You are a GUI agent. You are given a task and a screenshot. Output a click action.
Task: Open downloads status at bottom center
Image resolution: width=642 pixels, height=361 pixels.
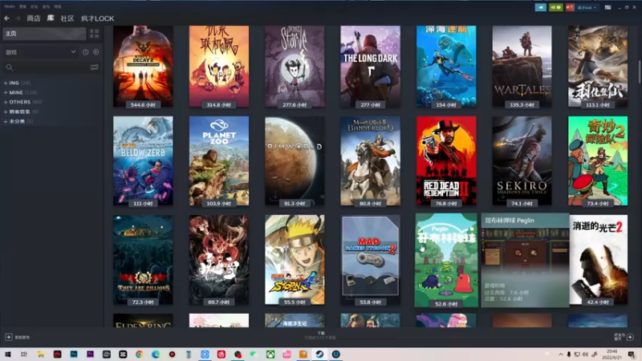coord(320,335)
